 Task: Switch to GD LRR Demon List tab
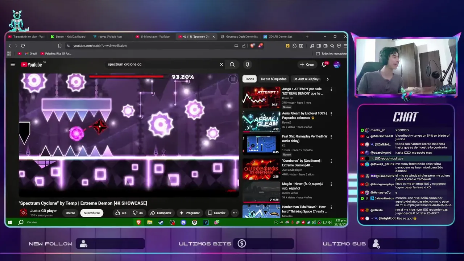point(278,37)
